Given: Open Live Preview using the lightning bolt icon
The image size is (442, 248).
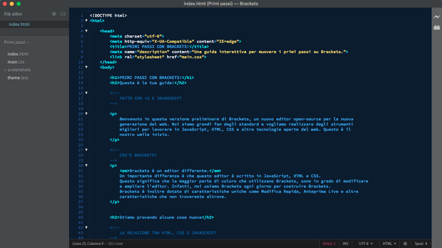Looking at the screenshot, I should pos(437,17).
